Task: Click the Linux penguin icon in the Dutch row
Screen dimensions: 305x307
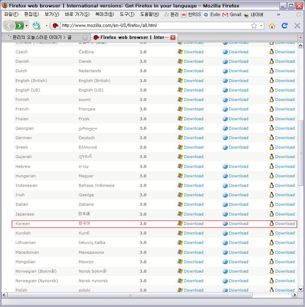Action: [x=271, y=71]
